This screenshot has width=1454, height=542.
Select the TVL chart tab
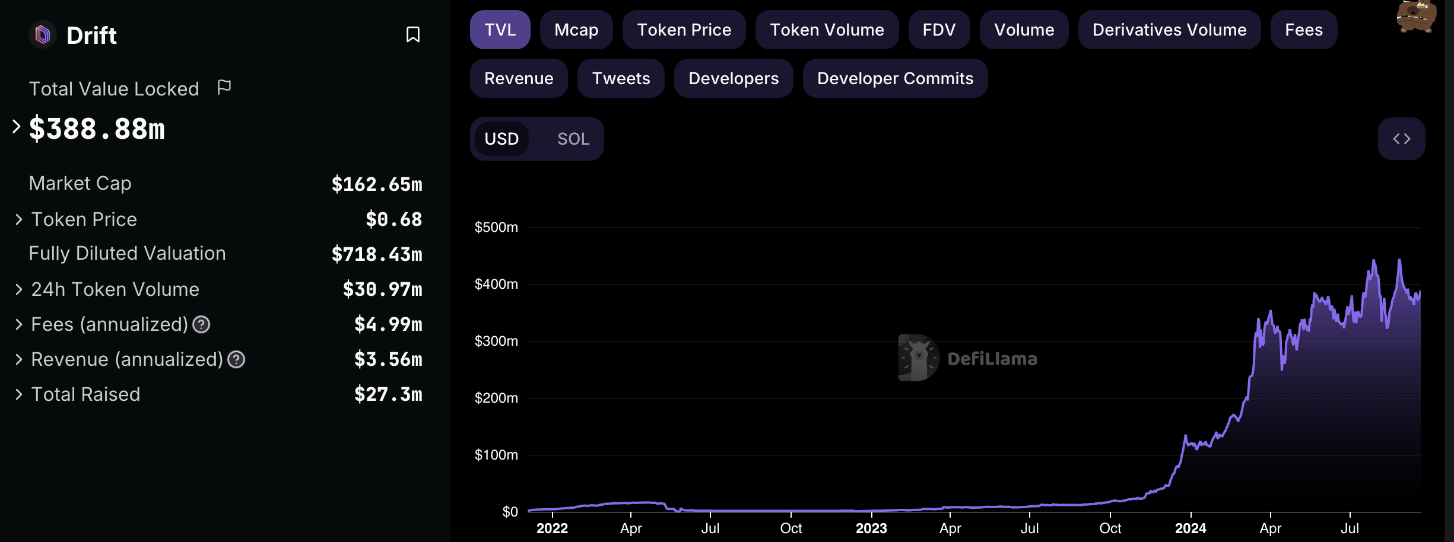(500, 30)
